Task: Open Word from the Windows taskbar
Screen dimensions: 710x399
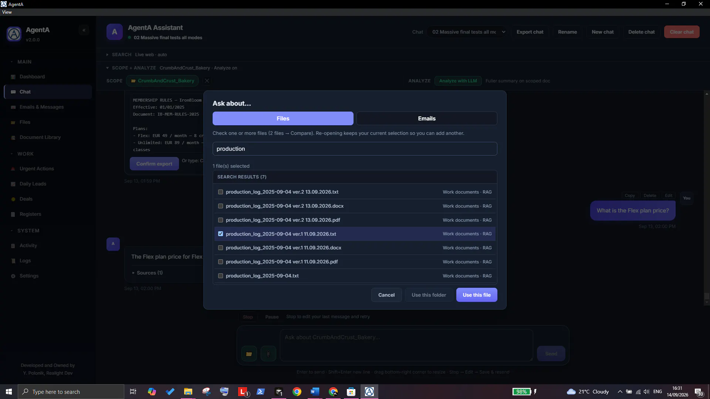Action: click(x=315, y=392)
